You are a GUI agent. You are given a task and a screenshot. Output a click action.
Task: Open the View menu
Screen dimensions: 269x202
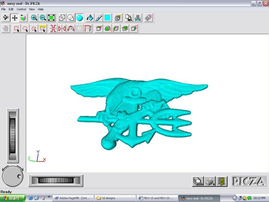(32, 9)
